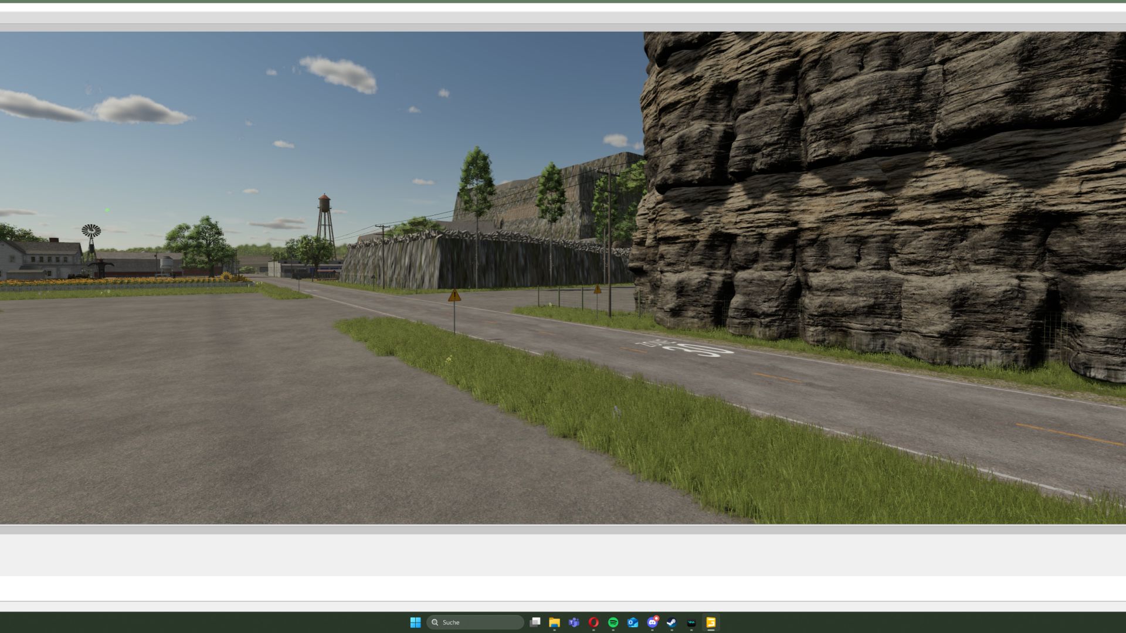Click the Suche search box
The height and width of the screenshot is (633, 1126).
[475, 622]
